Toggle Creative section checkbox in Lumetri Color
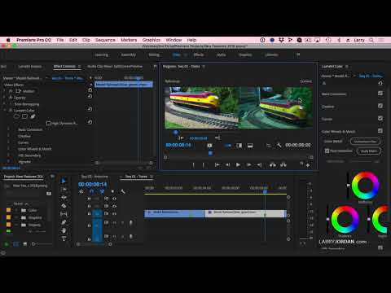Viewport: 391px width, 293px height. 380,106
